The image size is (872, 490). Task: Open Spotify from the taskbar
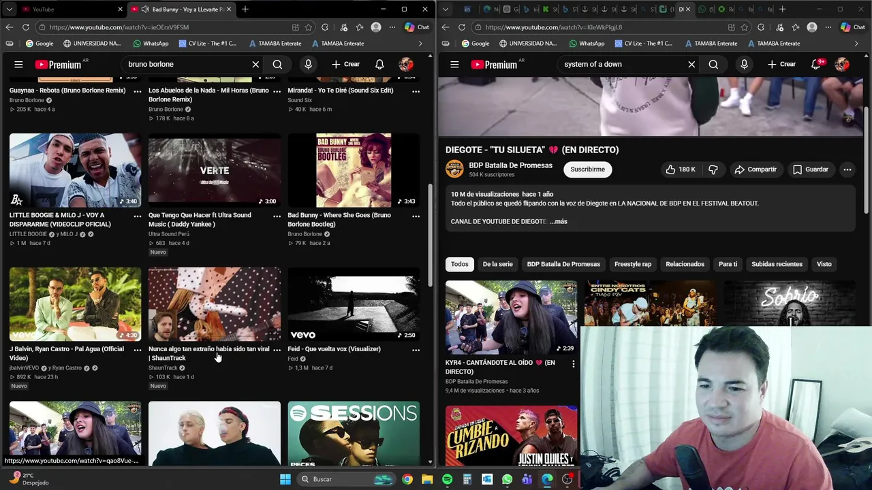coord(447,479)
